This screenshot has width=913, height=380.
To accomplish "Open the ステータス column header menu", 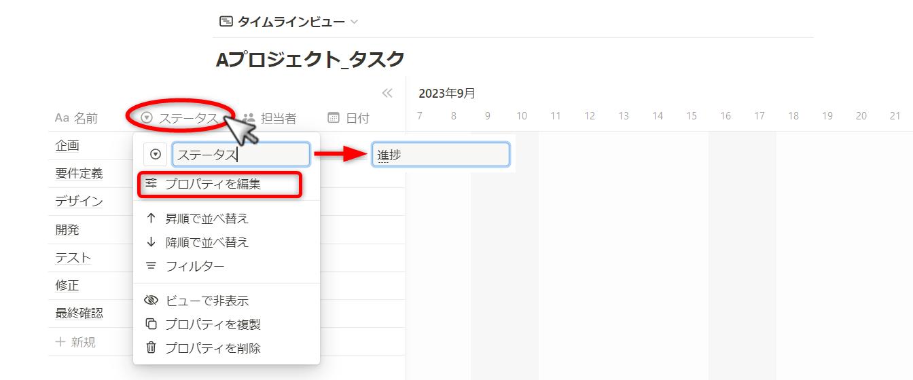I will click(x=181, y=118).
